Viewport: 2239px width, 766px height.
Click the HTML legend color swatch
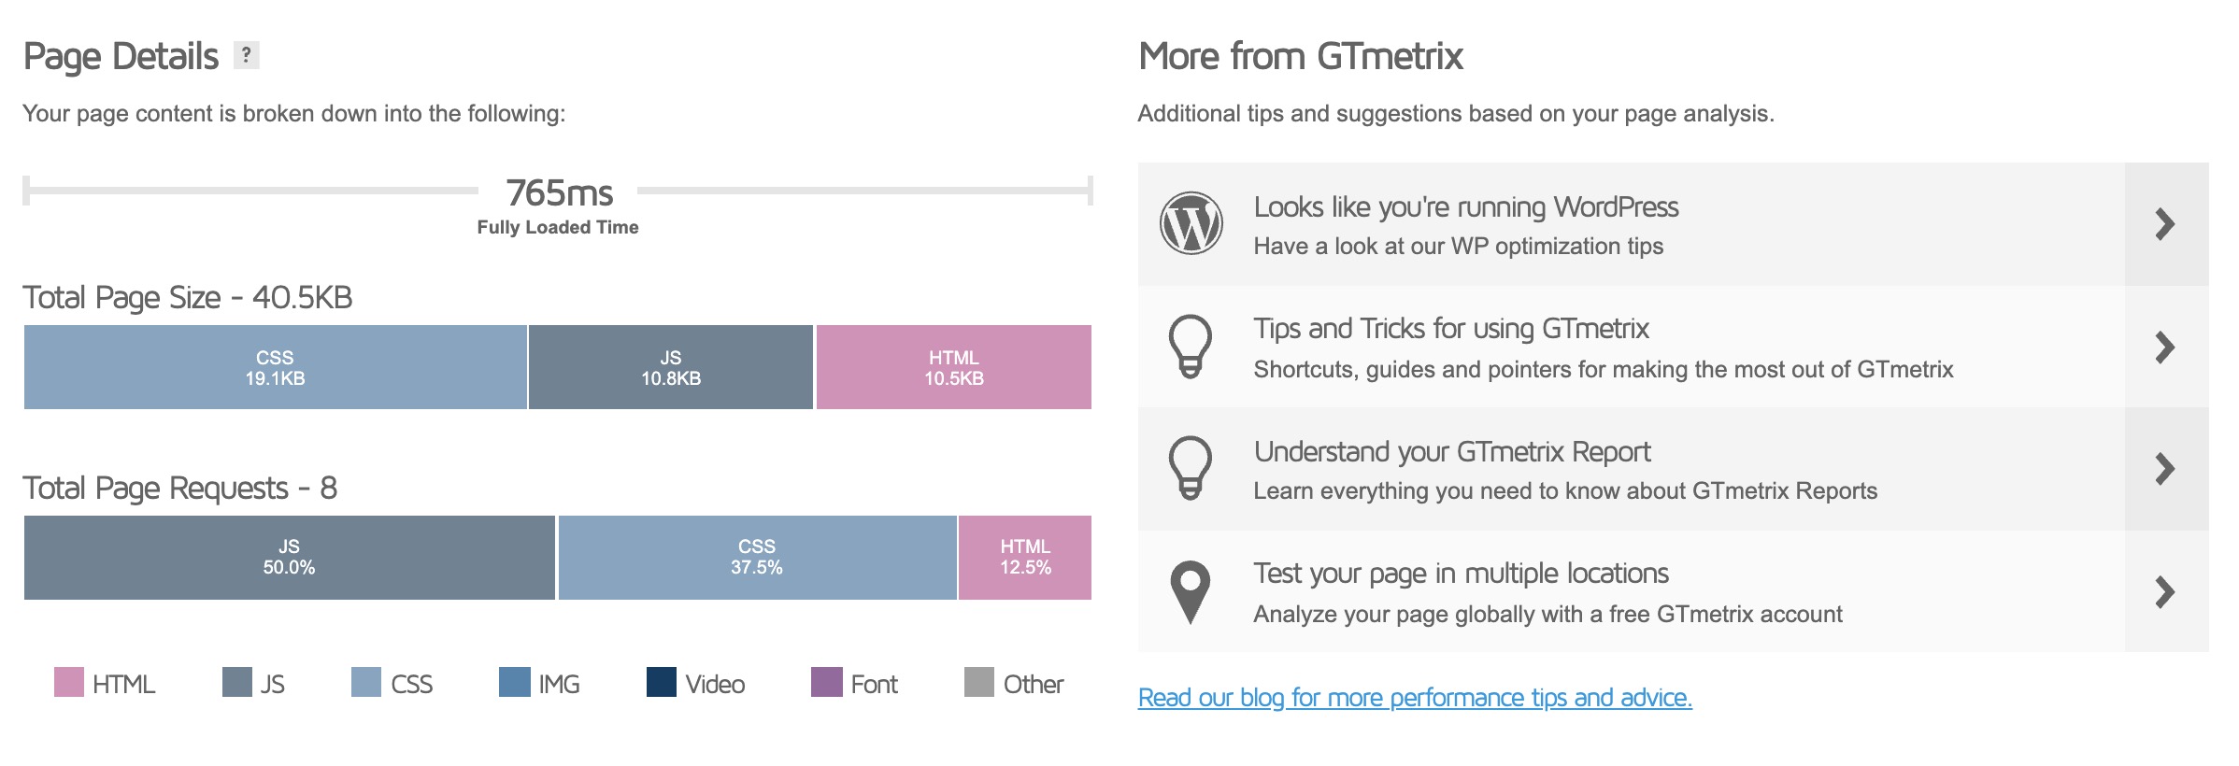pos(69,682)
